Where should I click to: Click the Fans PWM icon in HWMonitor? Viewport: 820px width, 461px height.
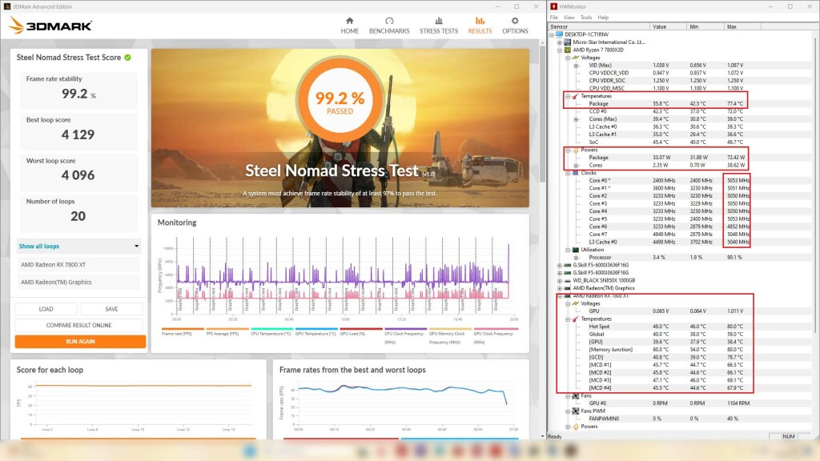tap(576, 411)
